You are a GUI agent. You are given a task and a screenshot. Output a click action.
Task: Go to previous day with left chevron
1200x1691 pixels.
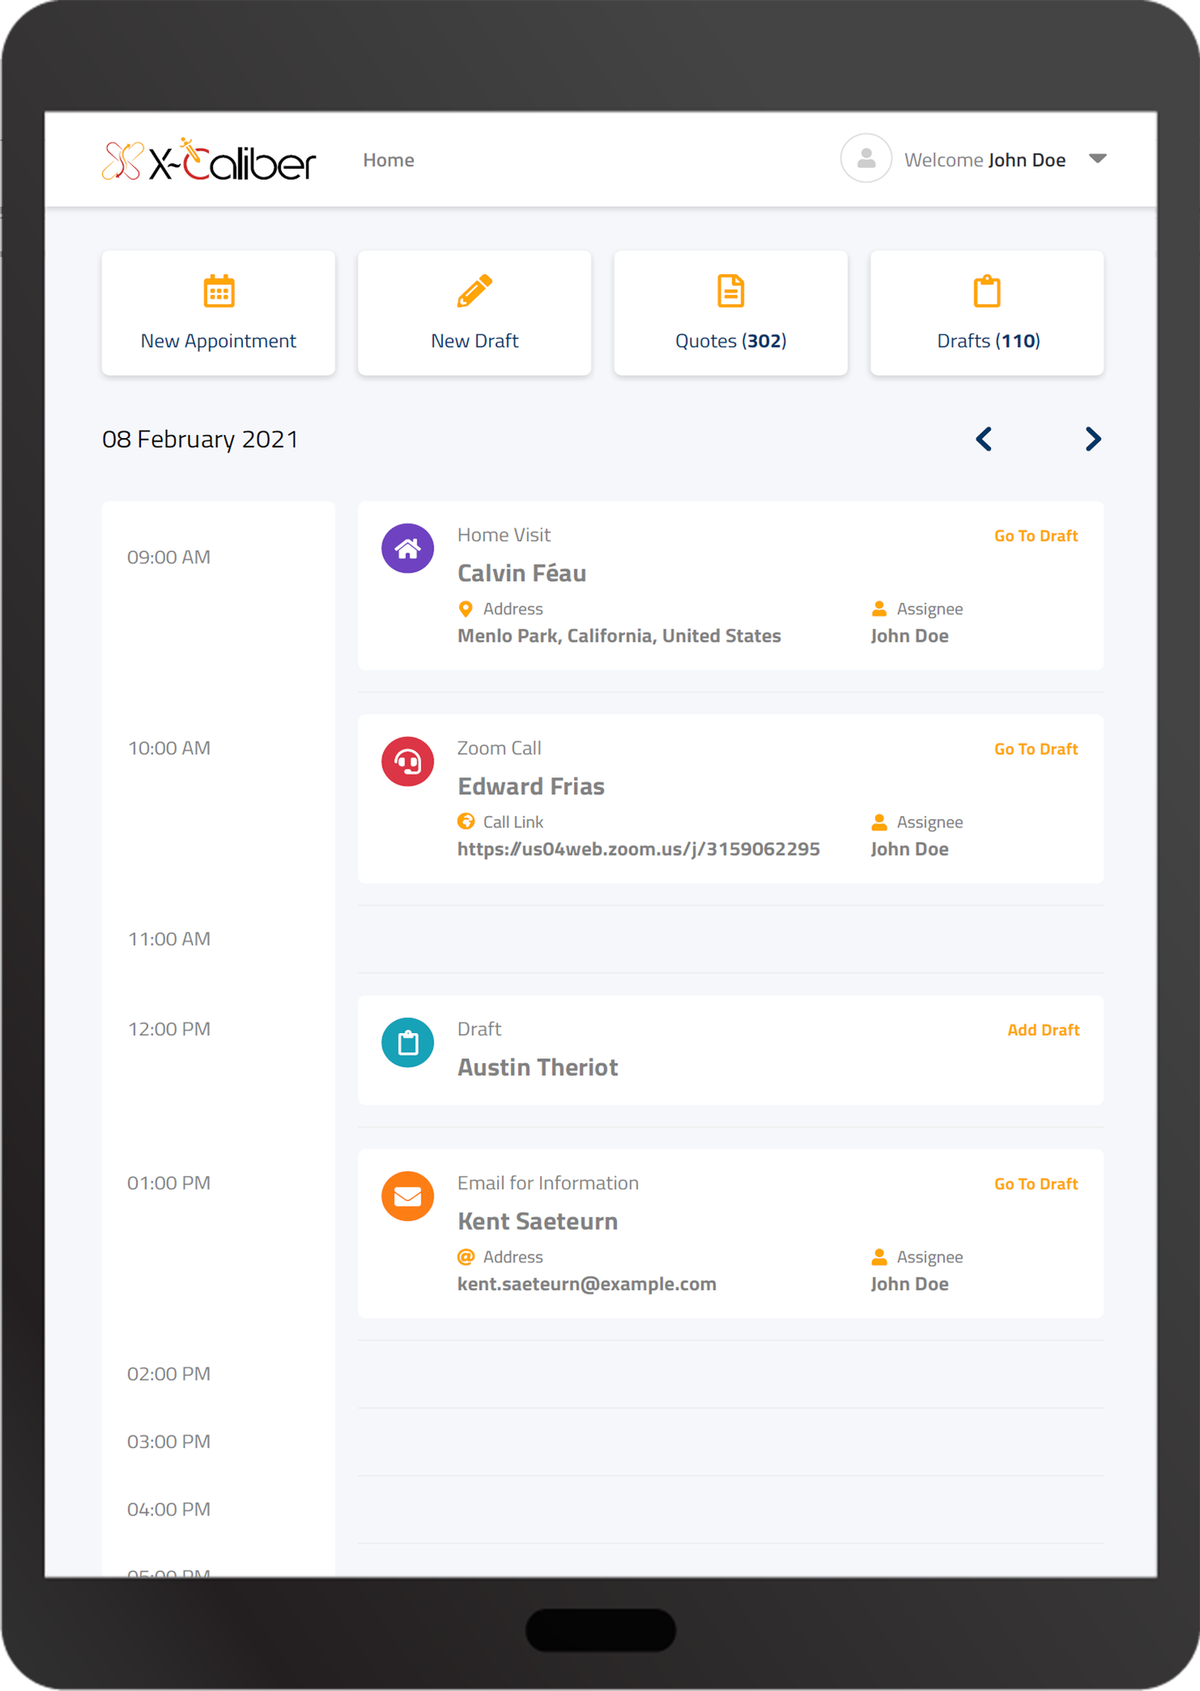(x=984, y=439)
